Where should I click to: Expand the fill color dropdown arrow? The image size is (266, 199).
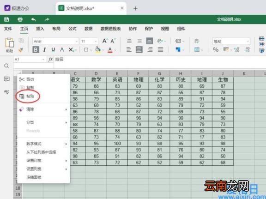pos(103,50)
